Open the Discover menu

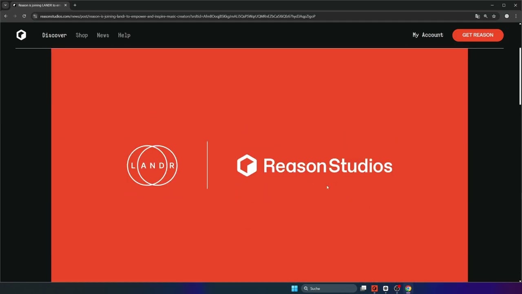click(54, 35)
